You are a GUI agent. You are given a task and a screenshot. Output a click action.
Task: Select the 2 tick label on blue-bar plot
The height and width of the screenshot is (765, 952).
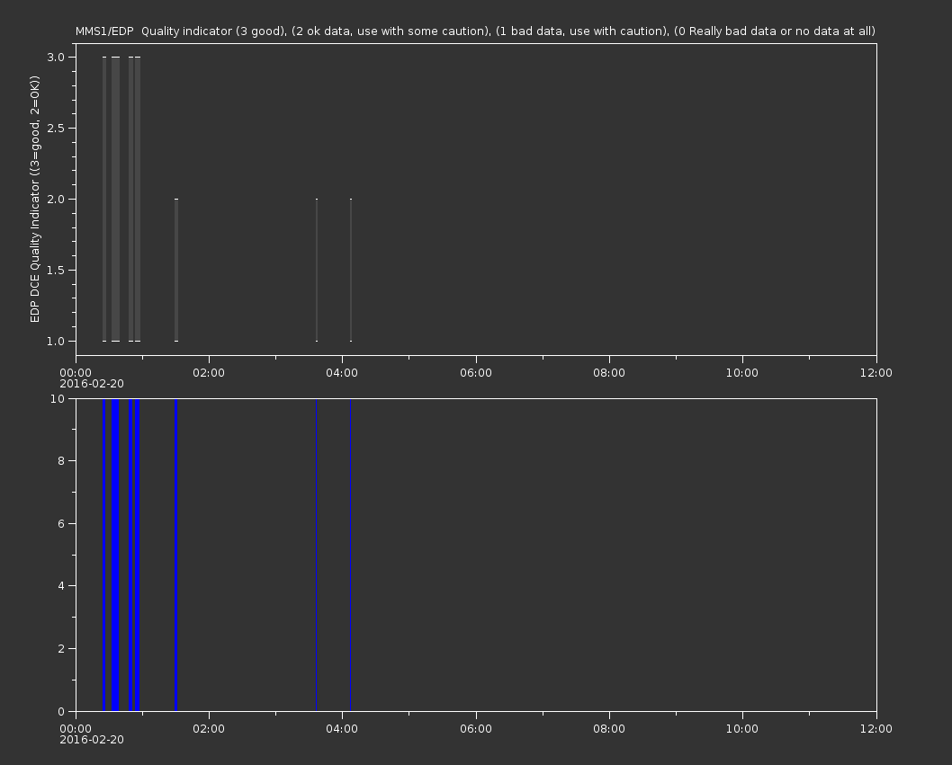[61, 648]
